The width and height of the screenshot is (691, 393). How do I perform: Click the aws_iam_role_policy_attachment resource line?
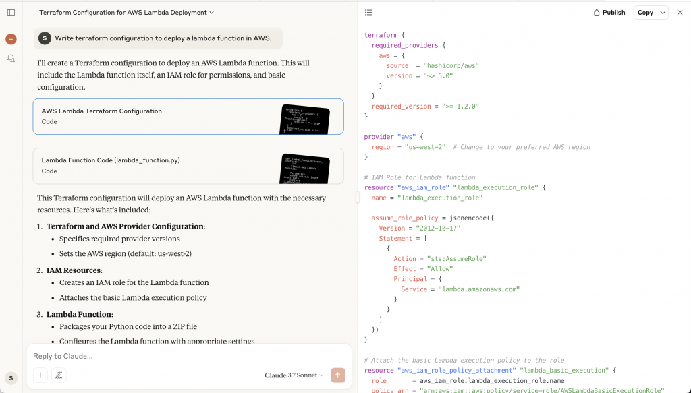point(490,371)
